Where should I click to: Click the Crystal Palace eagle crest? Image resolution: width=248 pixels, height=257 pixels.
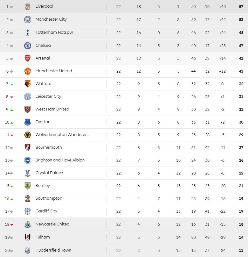tap(28, 173)
